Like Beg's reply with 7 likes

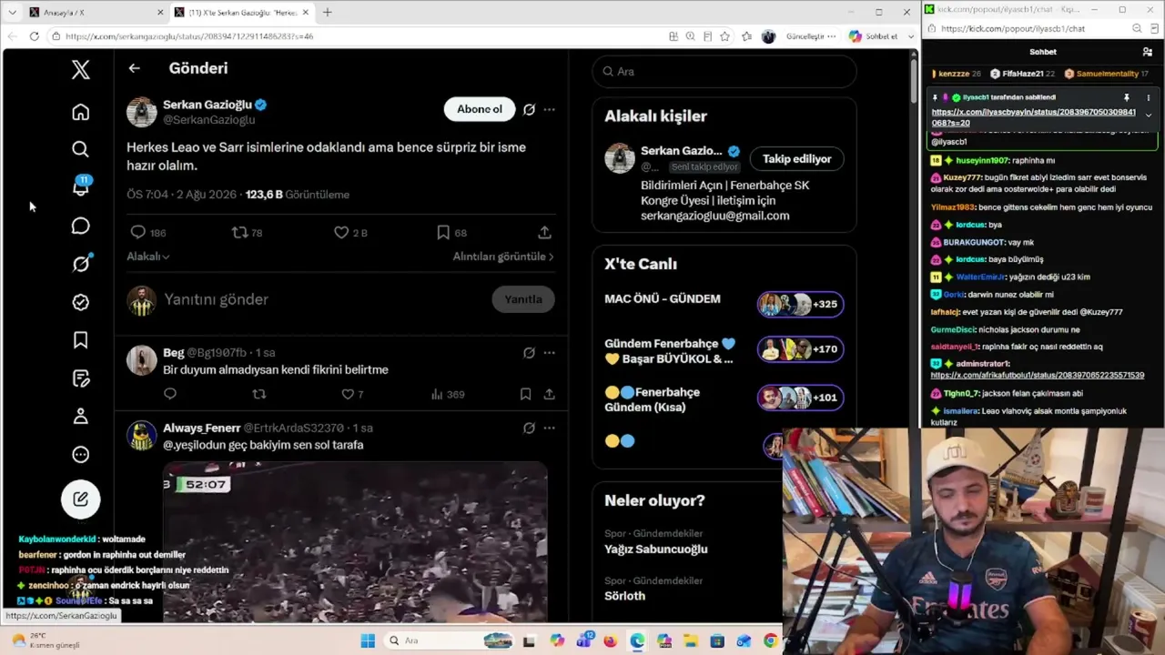[348, 394]
